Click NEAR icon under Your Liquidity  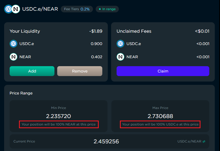pyautogui.click(x=13, y=57)
